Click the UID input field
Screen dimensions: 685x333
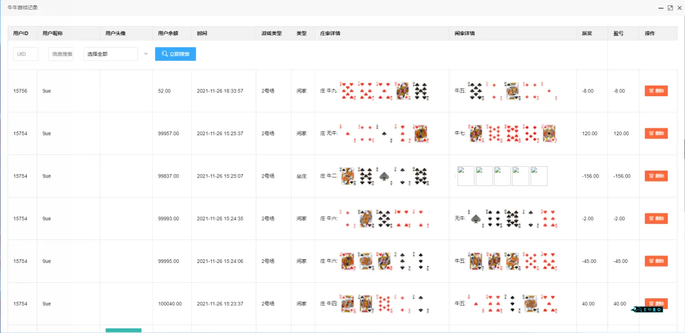25,53
